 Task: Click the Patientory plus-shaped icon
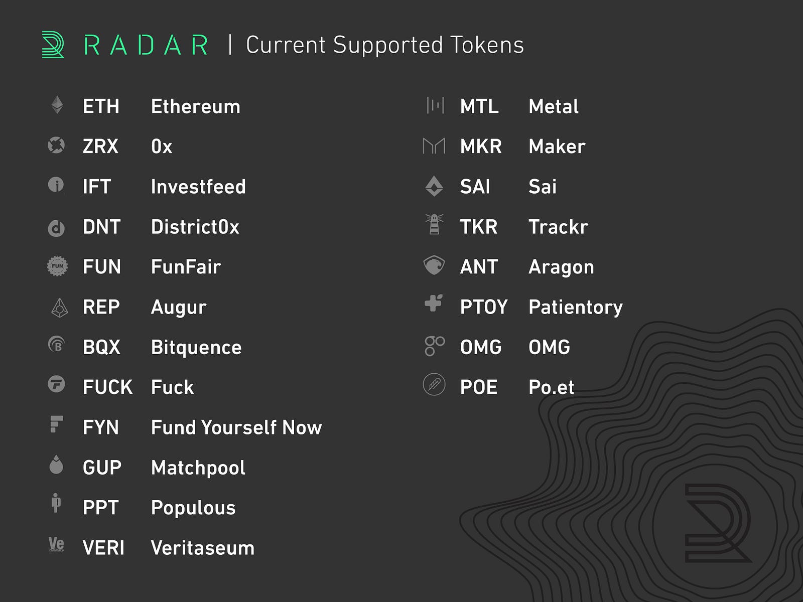(434, 303)
